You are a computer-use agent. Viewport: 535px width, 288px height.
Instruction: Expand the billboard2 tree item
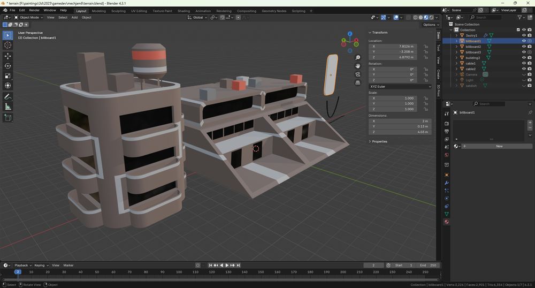click(x=456, y=47)
